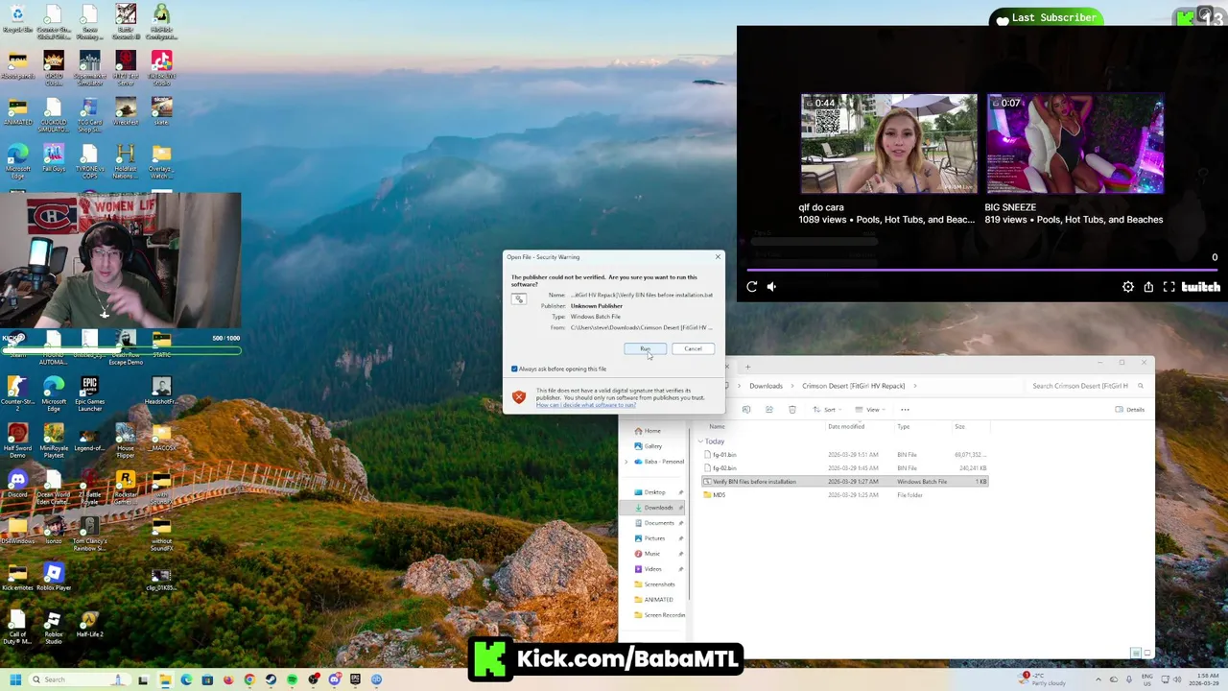Close the Open File Security Warning dialog
The width and height of the screenshot is (1228, 691).
tap(717, 257)
